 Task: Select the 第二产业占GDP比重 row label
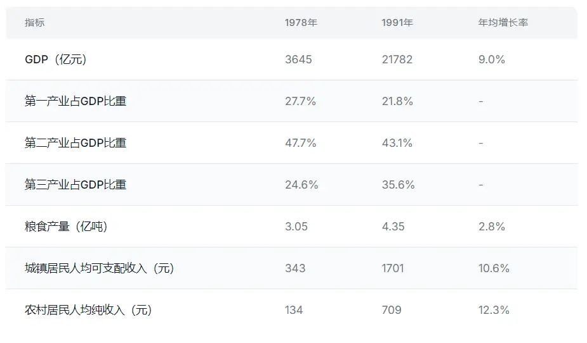pyautogui.click(x=76, y=143)
